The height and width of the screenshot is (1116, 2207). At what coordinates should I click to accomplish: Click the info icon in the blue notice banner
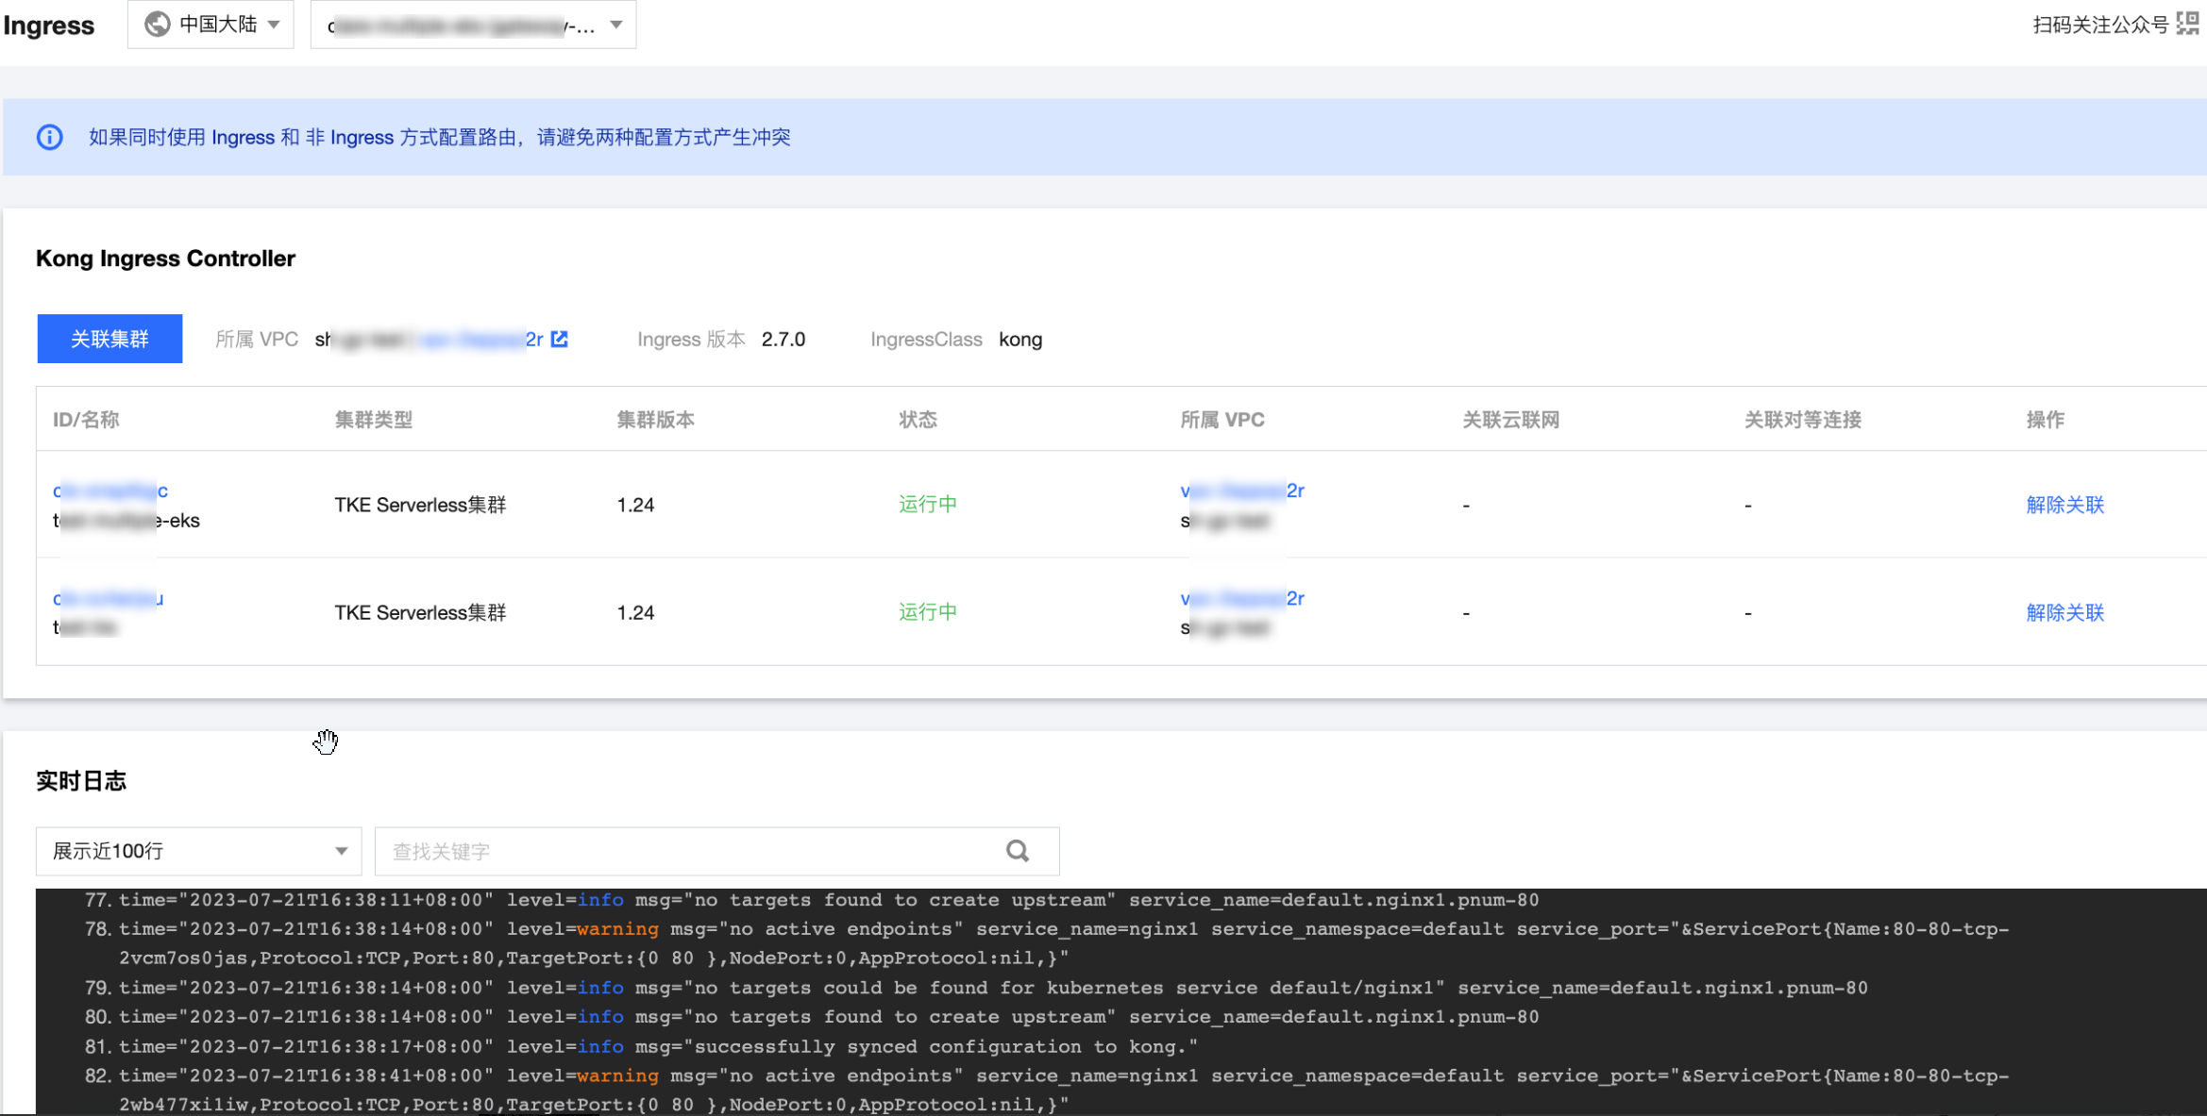[x=50, y=138]
